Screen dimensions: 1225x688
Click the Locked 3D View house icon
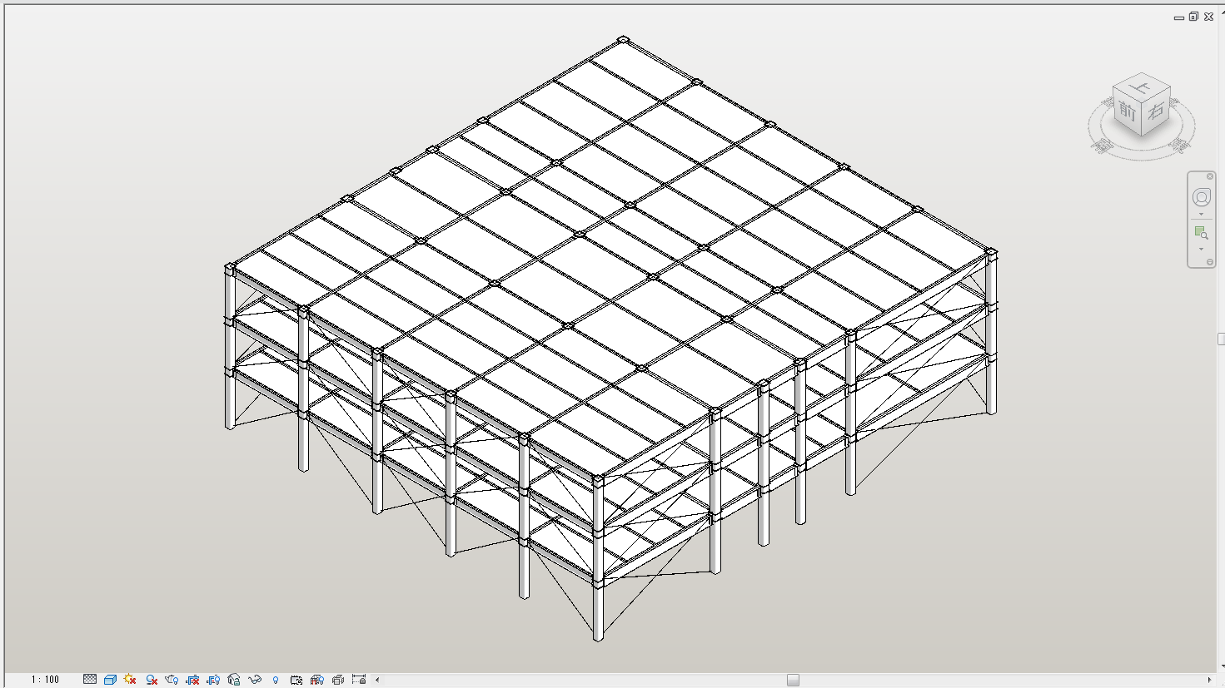[234, 680]
